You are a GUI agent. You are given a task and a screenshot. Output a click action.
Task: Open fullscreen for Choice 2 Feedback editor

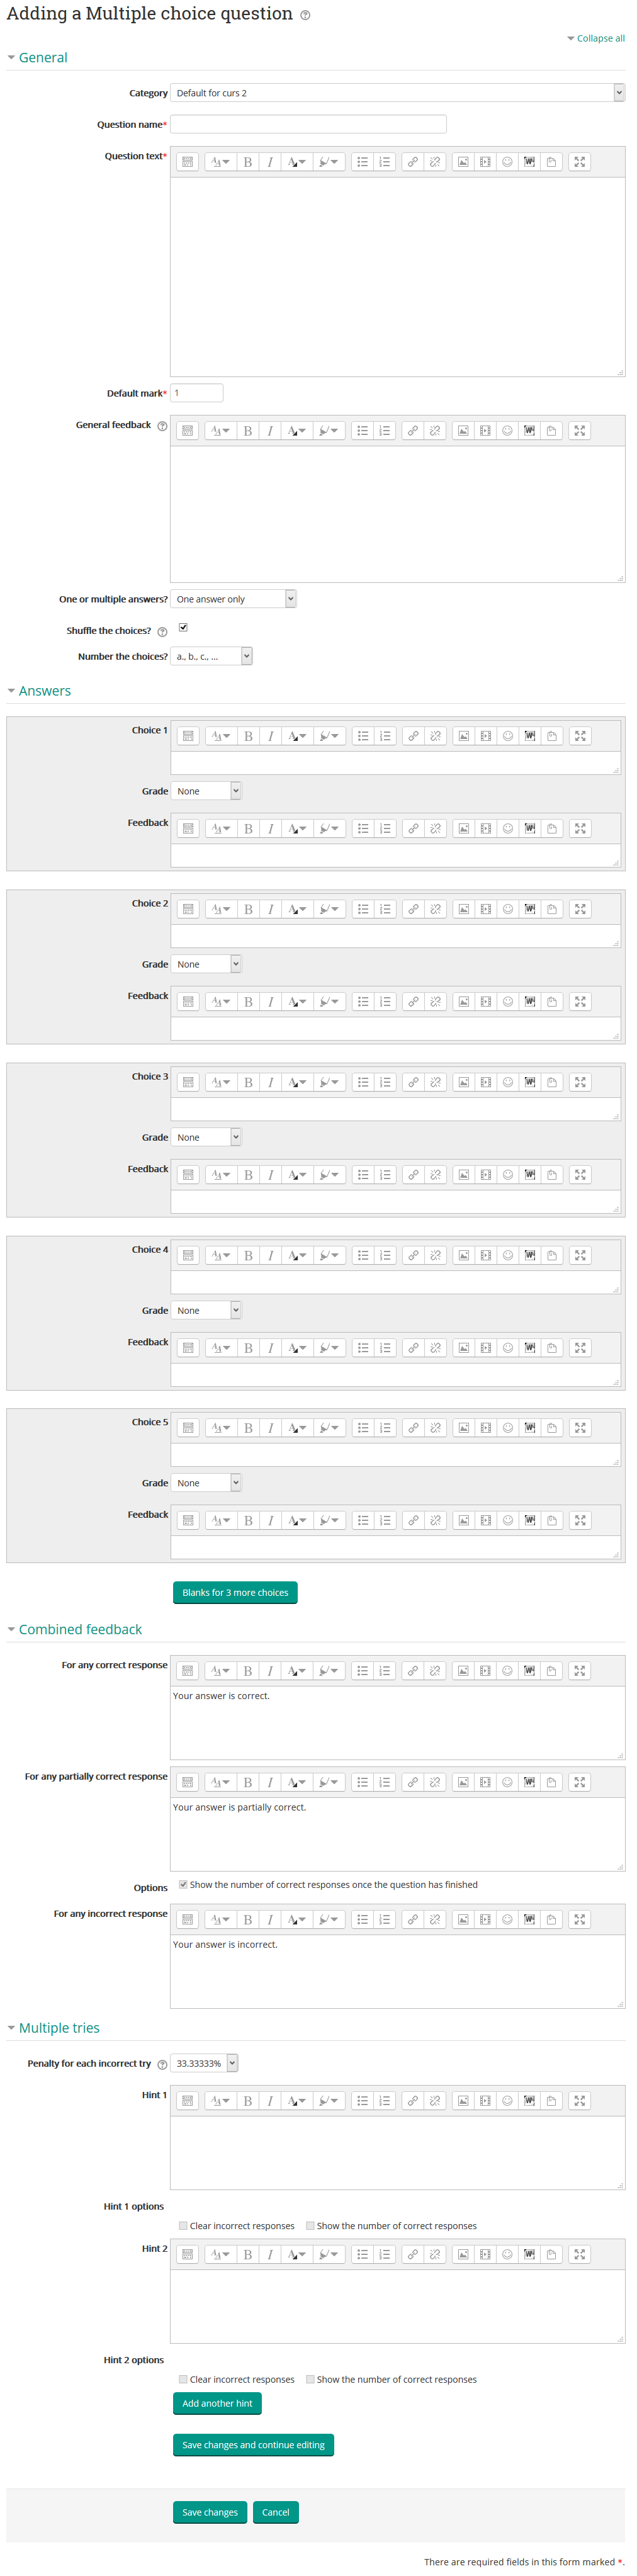tap(580, 1002)
